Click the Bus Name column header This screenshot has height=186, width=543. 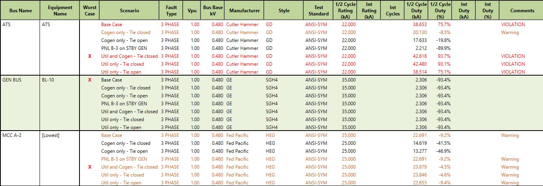[21, 11]
